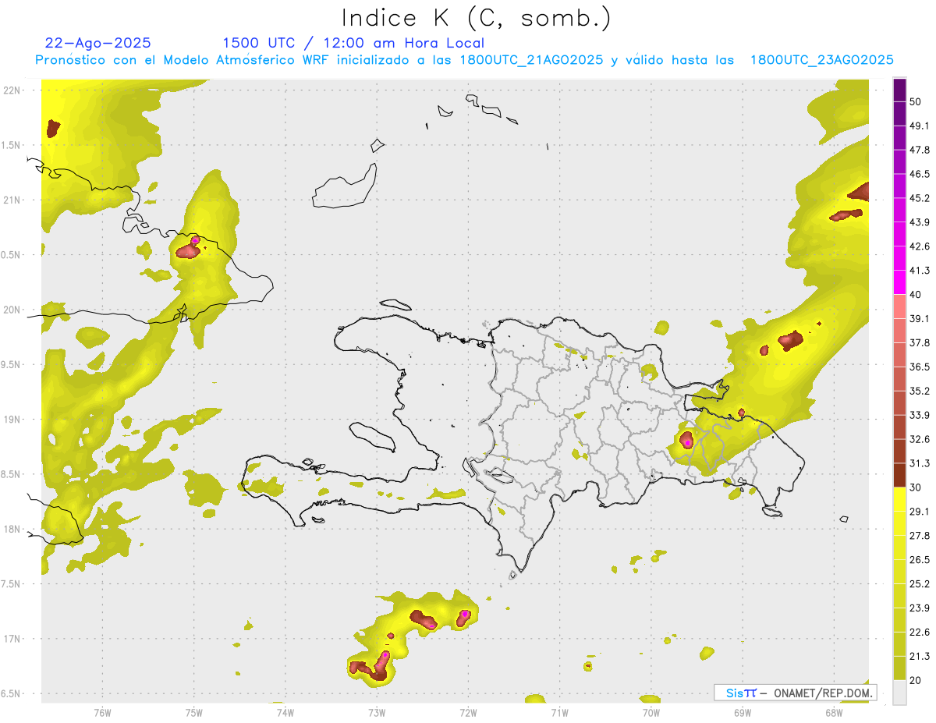Click the colorbar label '47.8'
The height and width of the screenshot is (723, 936).
click(920, 150)
